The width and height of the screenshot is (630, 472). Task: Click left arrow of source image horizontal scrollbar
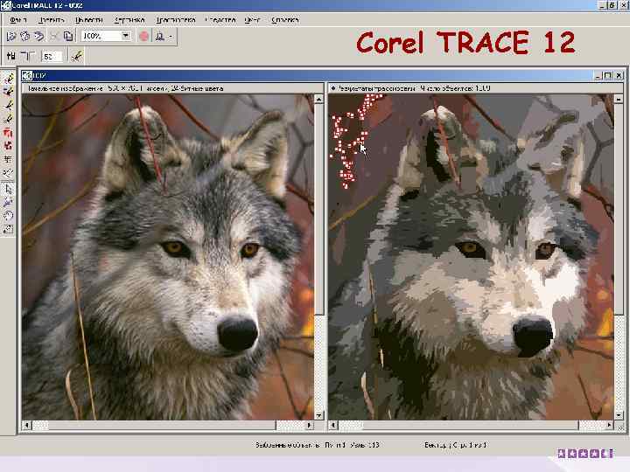click(27, 425)
